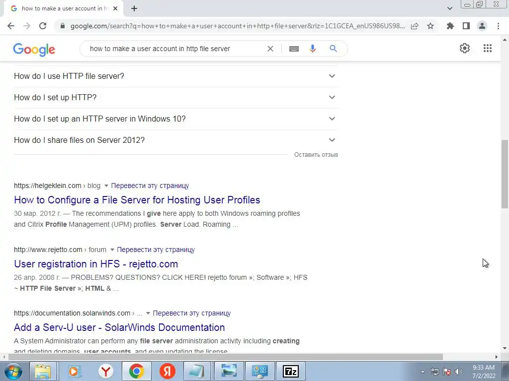Click the forward navigation arrow
Viewport: 509px width, 381px height.
pyautogui.click(x=27, y=26)
